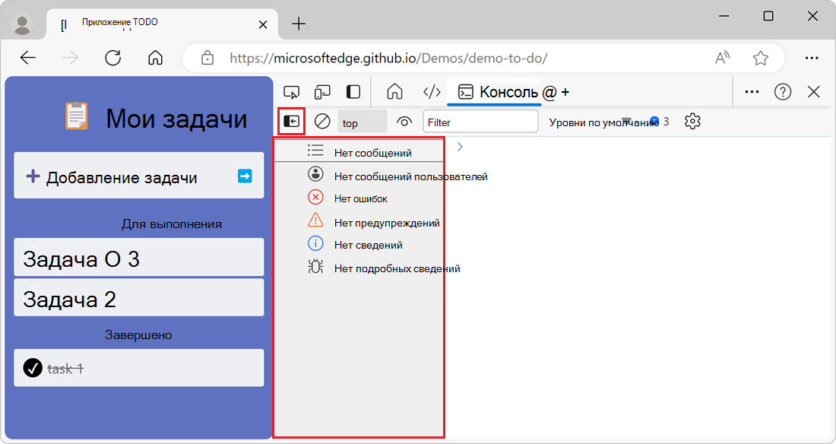Filter console to show only warnings
Image resolution: width=836 pixels, height=444 pixels.
tap(380, 222)
